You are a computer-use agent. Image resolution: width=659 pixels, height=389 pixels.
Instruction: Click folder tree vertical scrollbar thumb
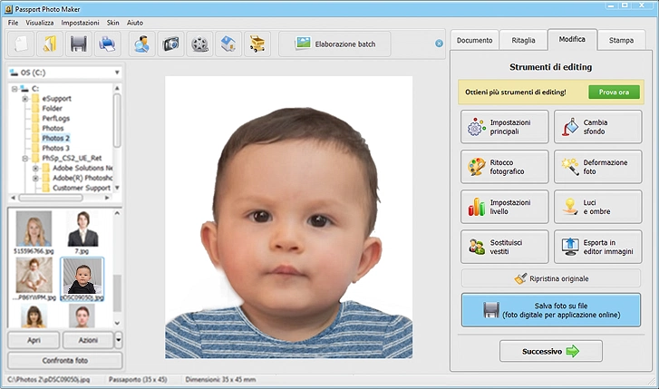click(117, 120)
